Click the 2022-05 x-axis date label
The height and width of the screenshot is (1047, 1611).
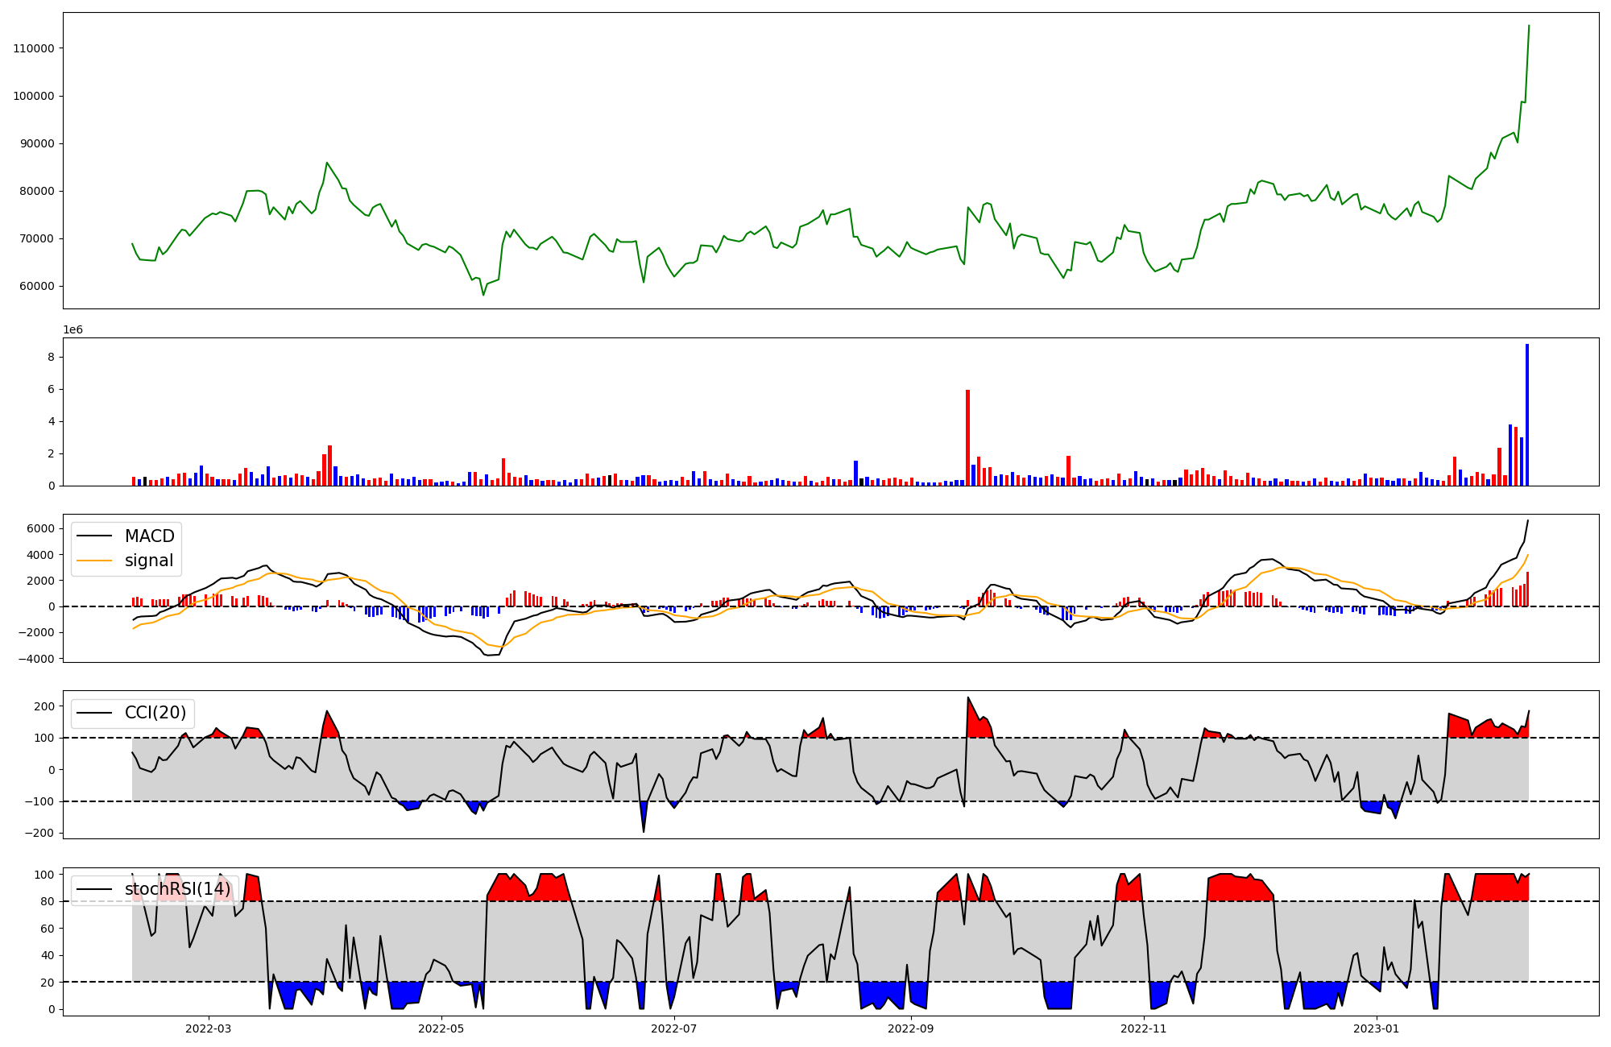click(441, 1028)
